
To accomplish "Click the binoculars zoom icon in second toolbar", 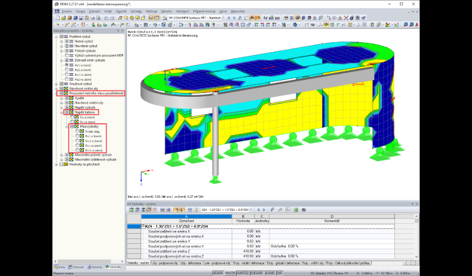I will pyautogui.click(x=231, y=25).
